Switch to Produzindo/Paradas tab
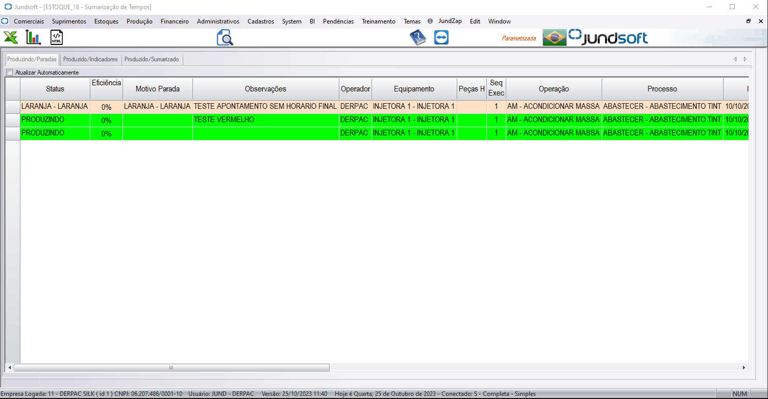768x399 pixels. pos(32,59)
